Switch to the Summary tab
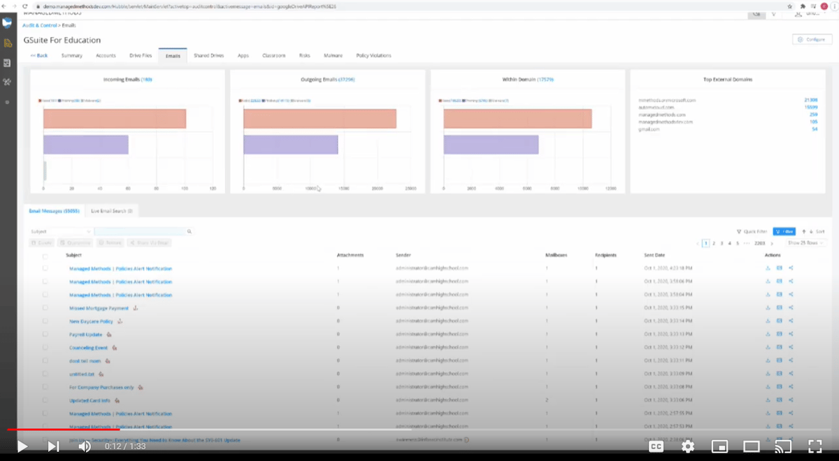The width and height of the screenshot is (839, 461). pos(71,55)
